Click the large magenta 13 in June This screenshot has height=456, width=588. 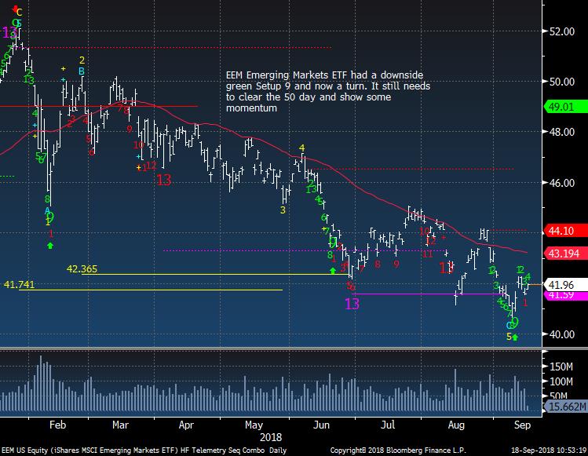(x=352, y=304)
